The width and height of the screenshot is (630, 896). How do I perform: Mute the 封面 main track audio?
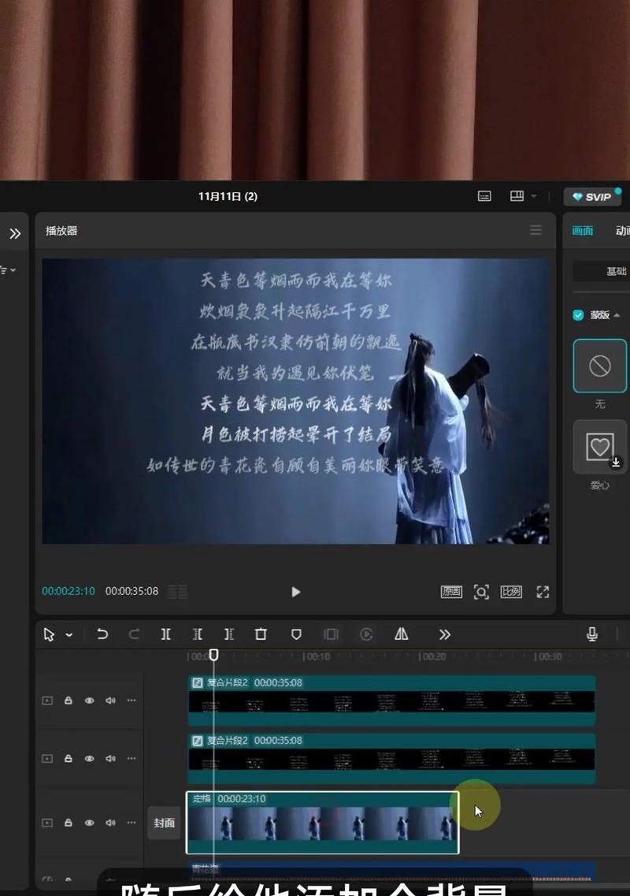110,823
